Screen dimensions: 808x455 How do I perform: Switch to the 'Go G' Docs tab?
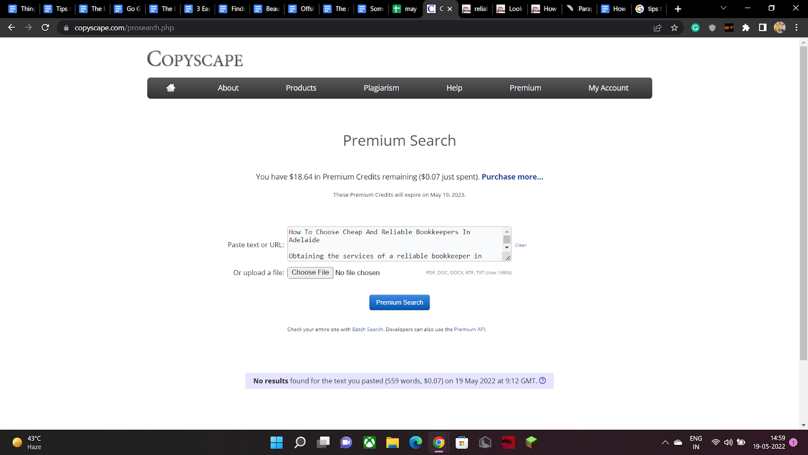point(128,9)
